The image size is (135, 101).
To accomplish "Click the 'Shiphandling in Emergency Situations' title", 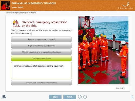I will 34,3.
